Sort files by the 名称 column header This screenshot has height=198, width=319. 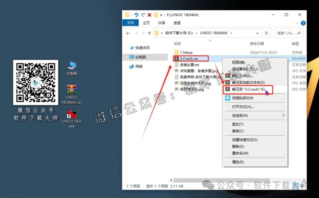point(178,44)
